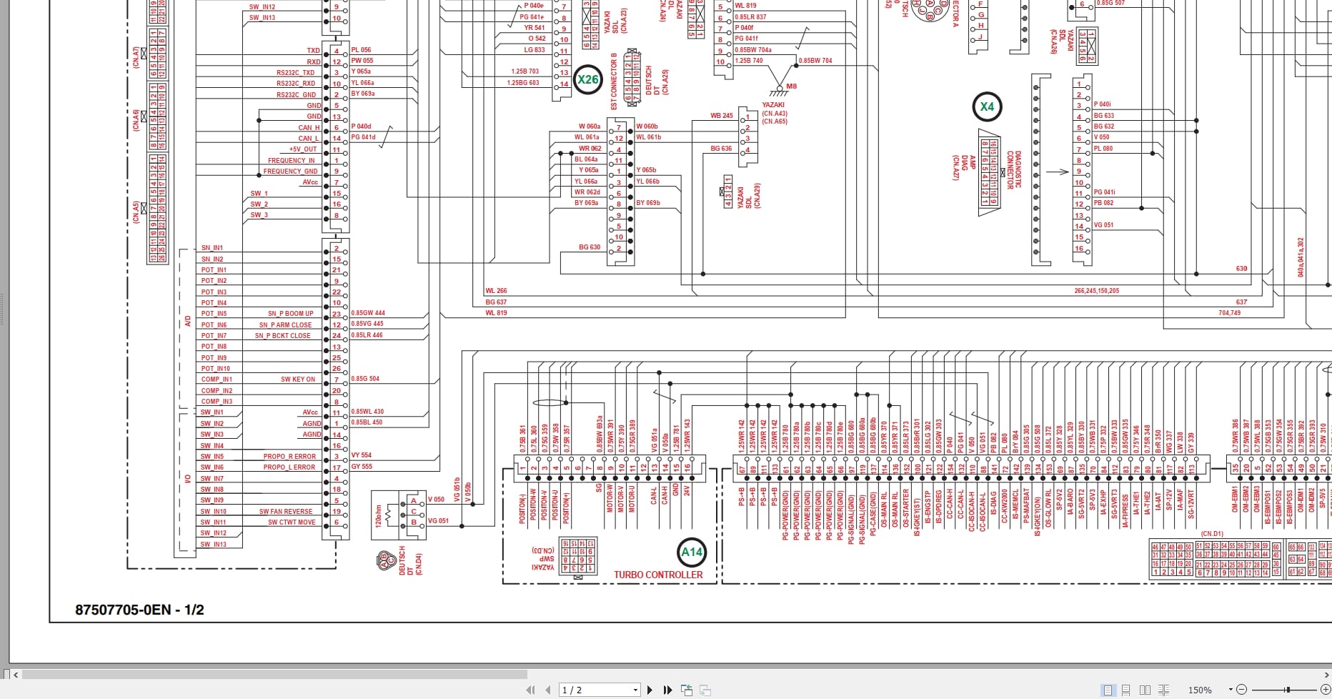Advance one page with the next page arrow

click(x=650, y=690)
